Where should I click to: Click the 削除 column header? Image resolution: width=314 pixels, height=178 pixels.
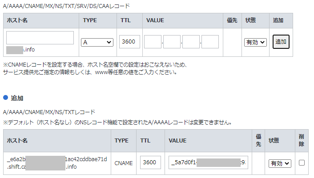point(302,140)
